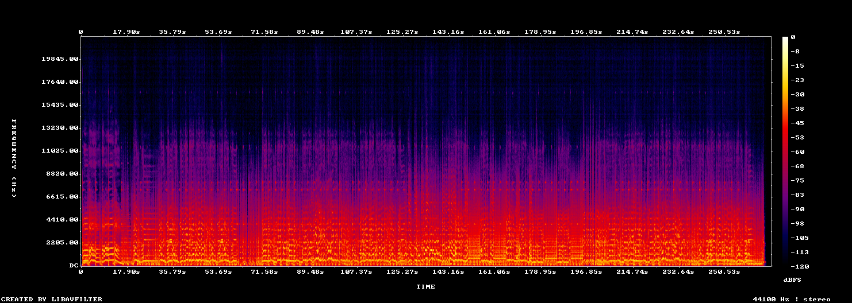Click 232.64s on the top time axis

pos(678,32)
